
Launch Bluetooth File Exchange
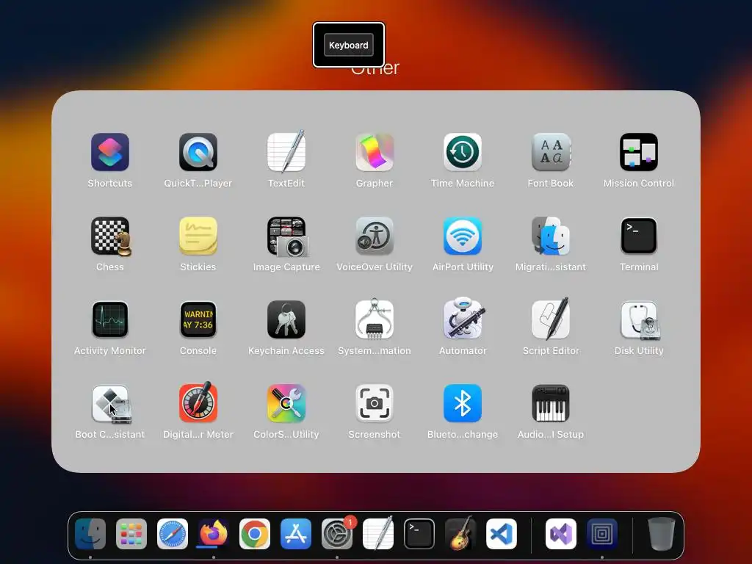point(463,403)
